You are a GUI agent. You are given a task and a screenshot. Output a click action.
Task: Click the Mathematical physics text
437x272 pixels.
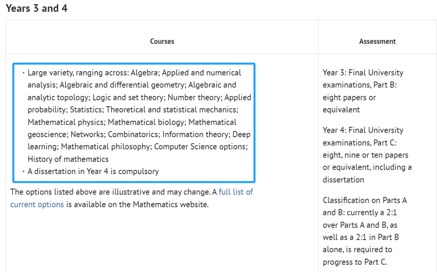pos(66,122)
